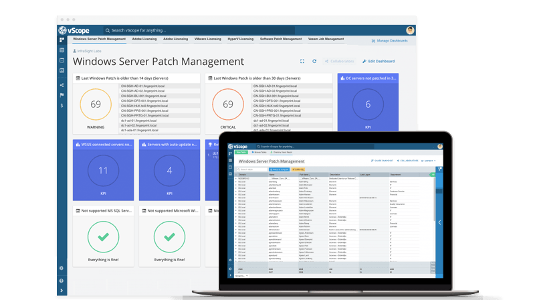Select the Windows Server Patch Management tab
This screenshot has height=300, width=535.
[99, 39]
